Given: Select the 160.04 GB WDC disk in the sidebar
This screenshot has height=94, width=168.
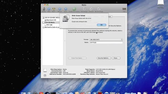Looking at the screenshot, I should coord(51,17).
